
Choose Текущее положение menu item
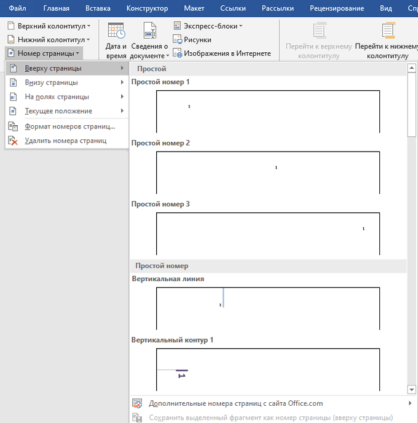tap(67, 111)
